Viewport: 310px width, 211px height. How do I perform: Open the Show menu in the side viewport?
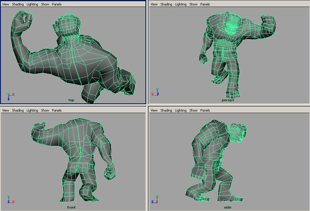coord(193,111)
